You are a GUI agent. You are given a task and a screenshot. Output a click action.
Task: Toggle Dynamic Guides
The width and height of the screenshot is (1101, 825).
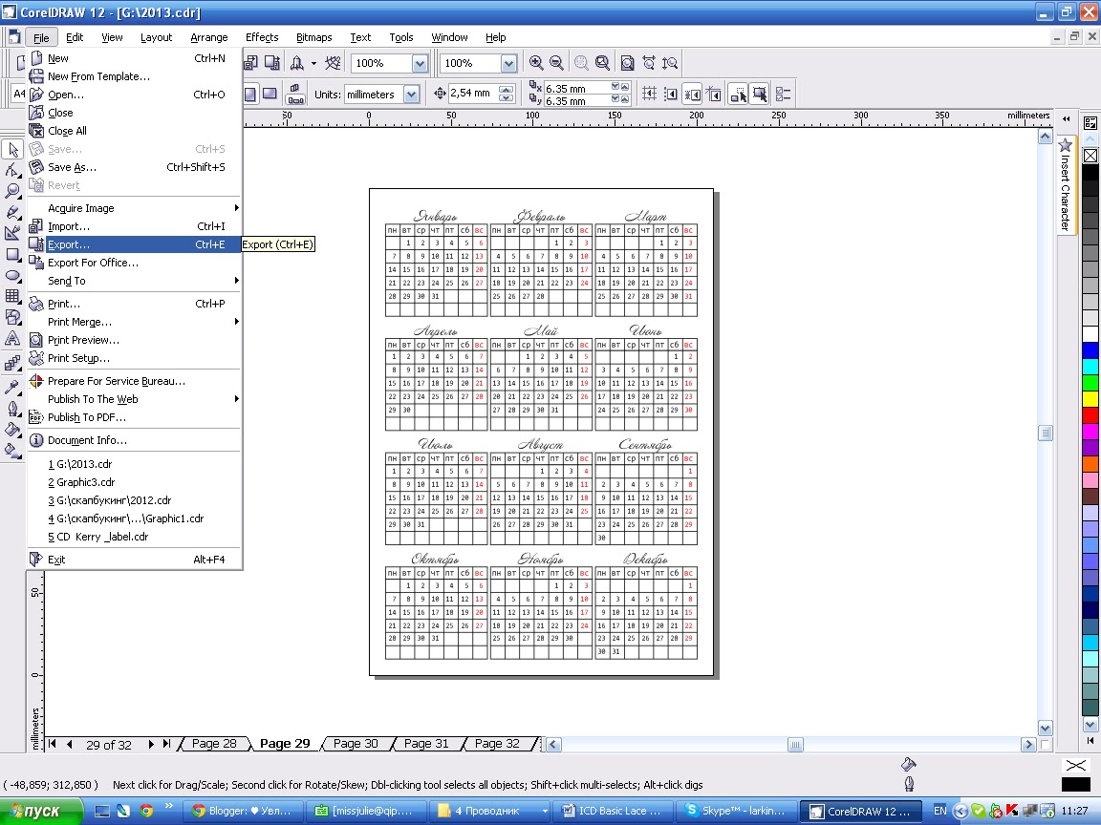(713, 94)
